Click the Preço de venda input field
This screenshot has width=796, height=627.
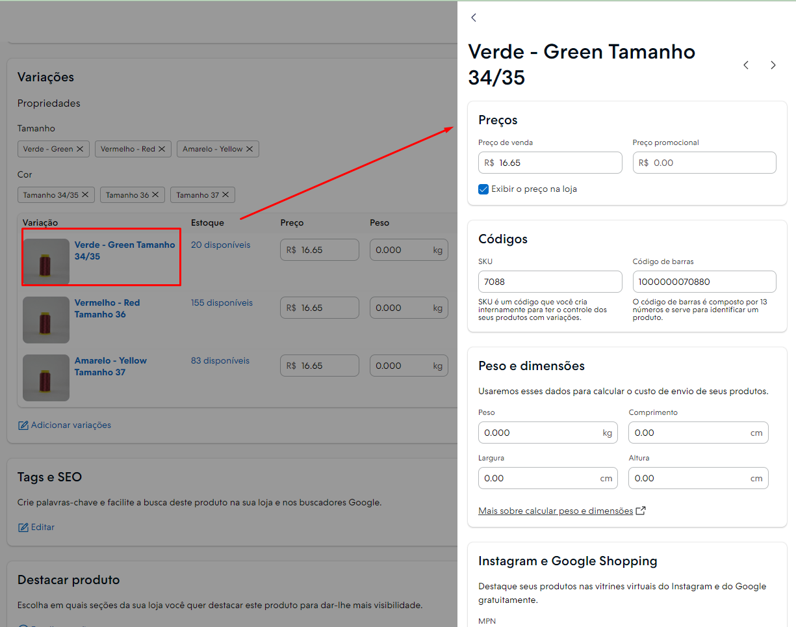tap(550, 163)
